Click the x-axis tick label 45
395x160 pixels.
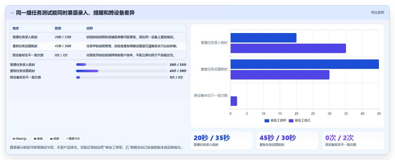(x=379, y=114)
